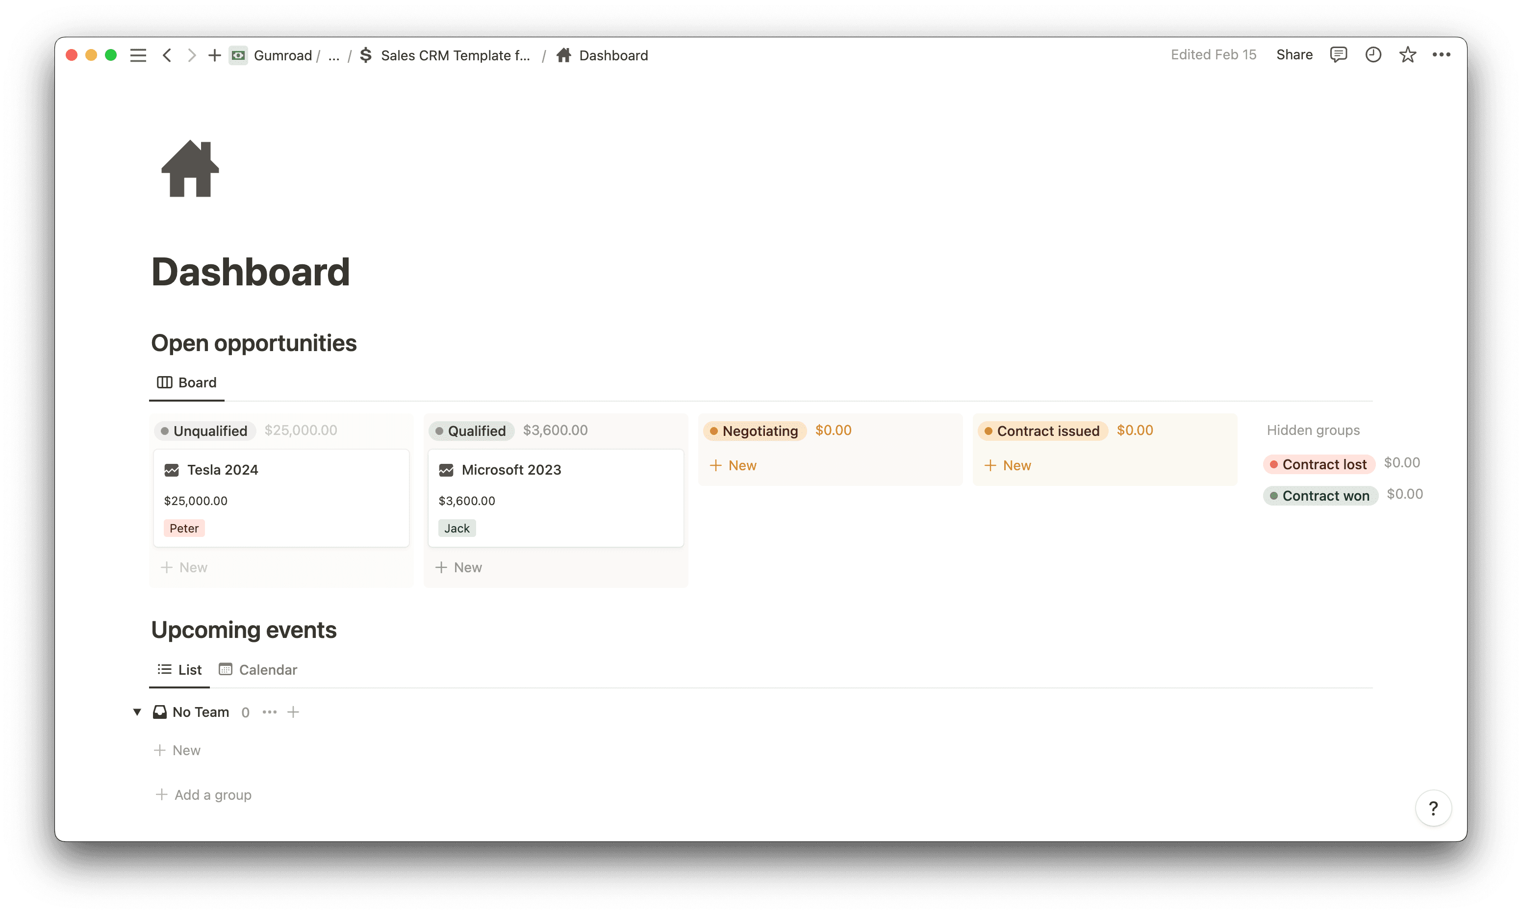Add item to No Team with plus
Image resolution: width=1522 pixels, height=914 pixels.
(293, 712)
